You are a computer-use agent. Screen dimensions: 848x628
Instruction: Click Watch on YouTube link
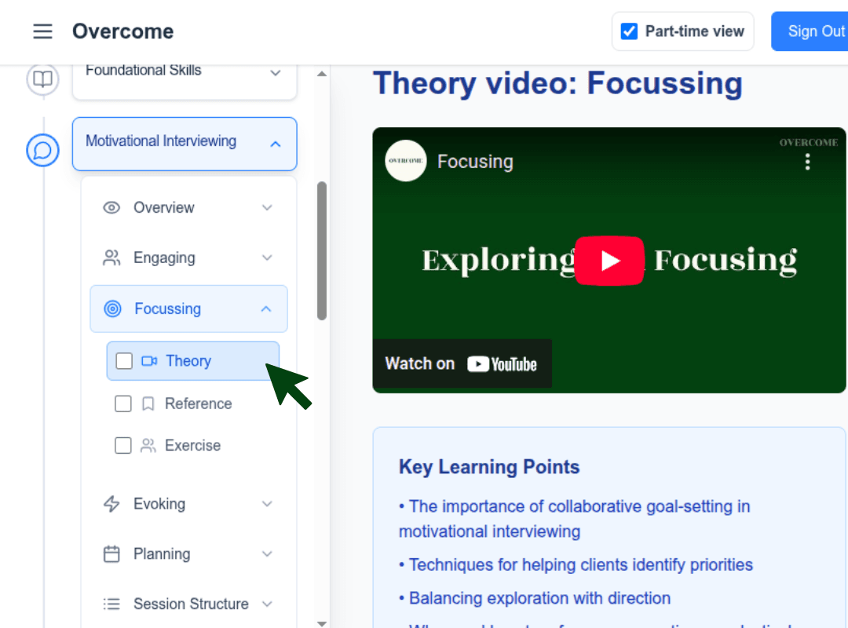click(x=461, y=363)
